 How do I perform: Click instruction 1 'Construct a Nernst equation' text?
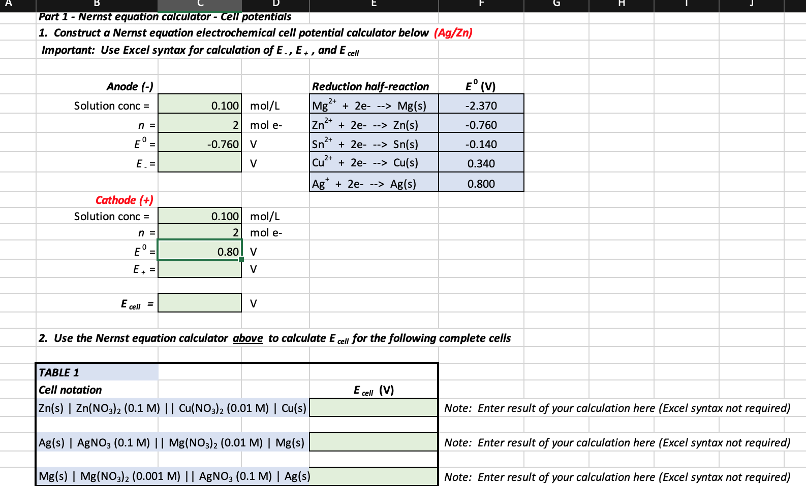pos(234,33)
